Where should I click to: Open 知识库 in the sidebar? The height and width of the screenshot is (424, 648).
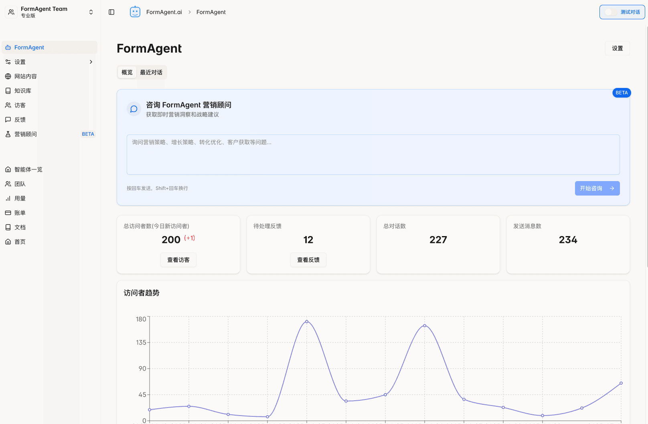pos(50,91)
